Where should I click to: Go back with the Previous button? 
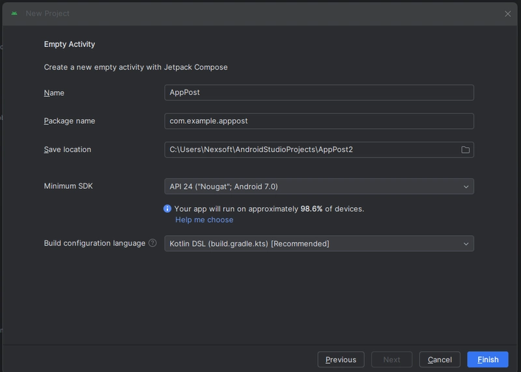pos(341,360)
